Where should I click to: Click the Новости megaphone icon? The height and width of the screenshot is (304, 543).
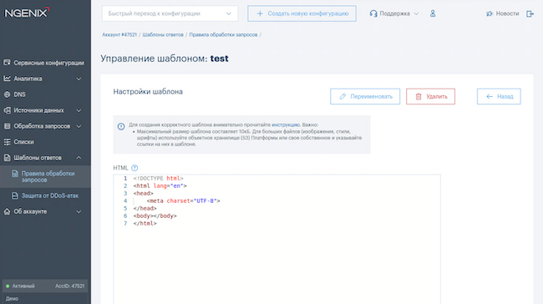point(490,13)
